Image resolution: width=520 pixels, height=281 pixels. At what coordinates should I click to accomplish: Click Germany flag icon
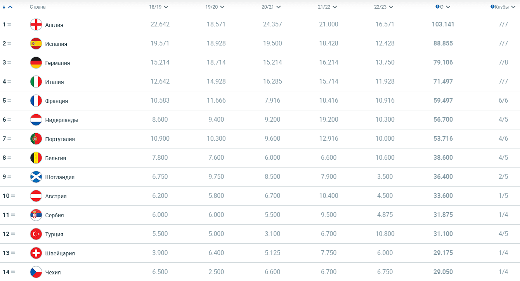[36, 63]
